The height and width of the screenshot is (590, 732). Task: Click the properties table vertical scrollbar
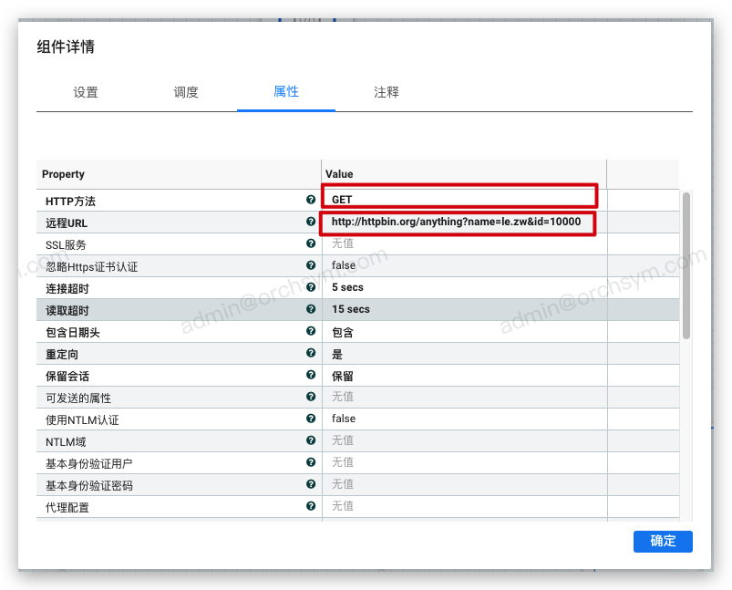(686, 264)
